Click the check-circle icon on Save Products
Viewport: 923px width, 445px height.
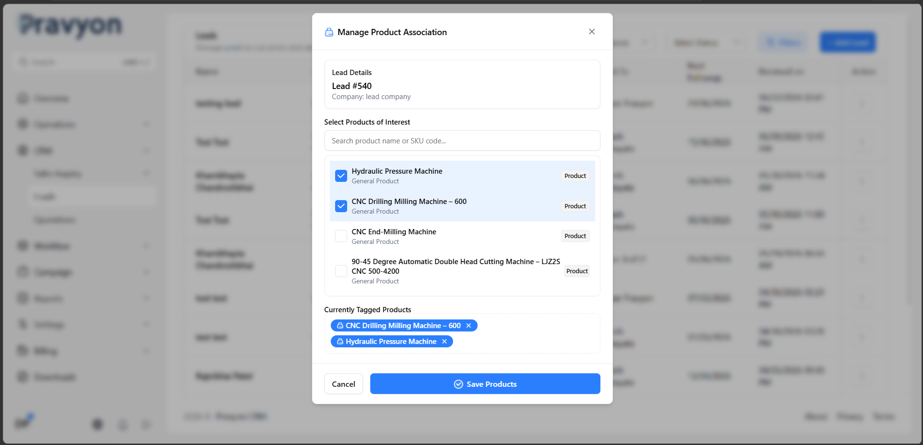[x=458, y=384]
